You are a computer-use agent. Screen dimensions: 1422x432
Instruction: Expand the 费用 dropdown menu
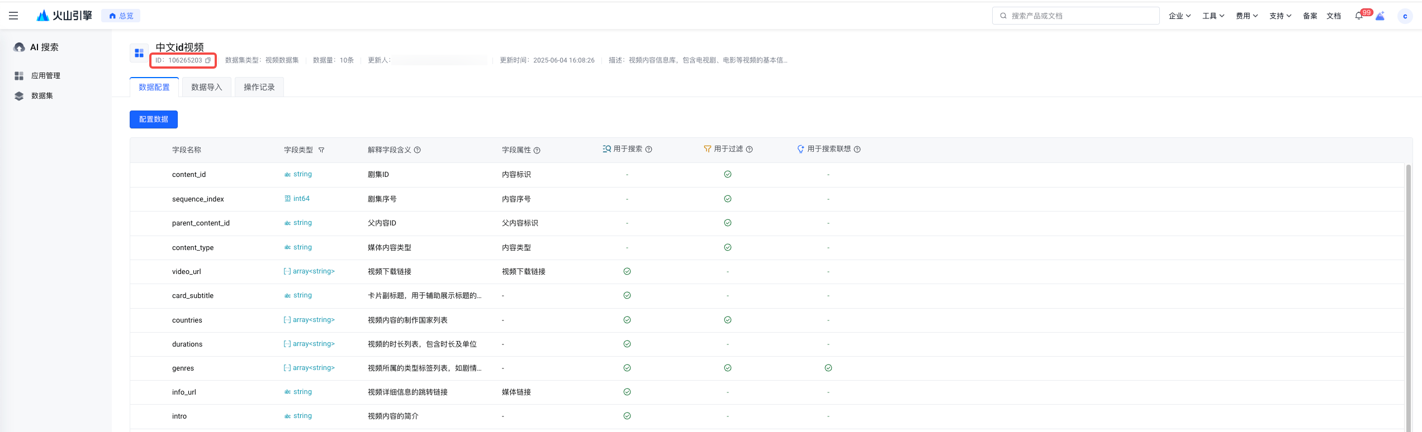coord(1246,16)
